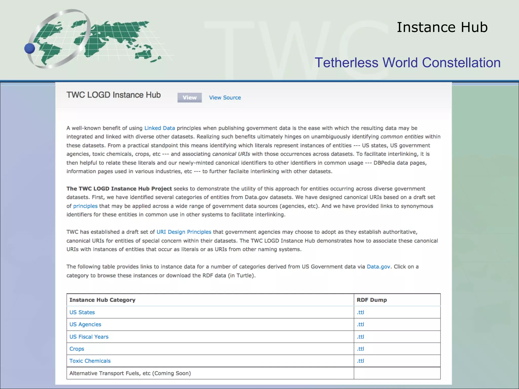The image size is (519, 389).
Task: Click the TWC LOGD Instance Hub page title
Action: click(x=114, y=95)
